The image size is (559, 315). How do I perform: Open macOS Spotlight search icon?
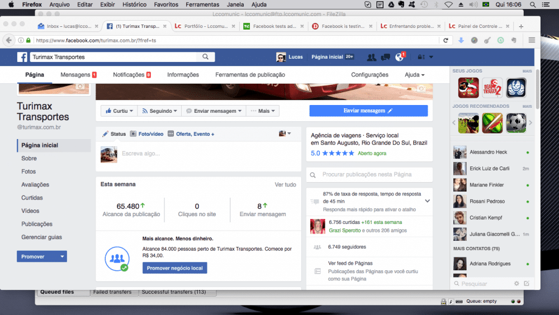(x=533, y=4)
